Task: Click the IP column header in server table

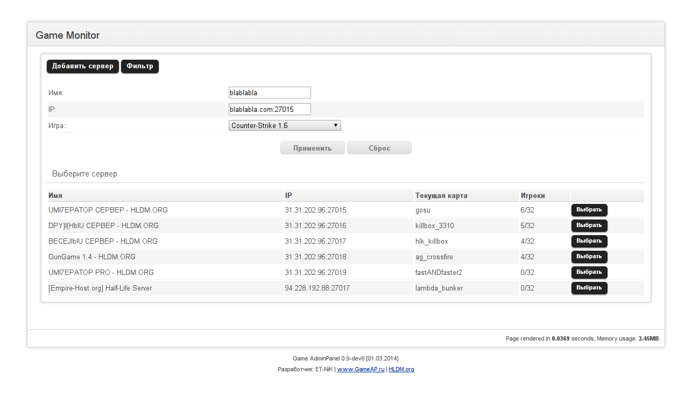Action: pyautogui.click(x=288, y=195)
